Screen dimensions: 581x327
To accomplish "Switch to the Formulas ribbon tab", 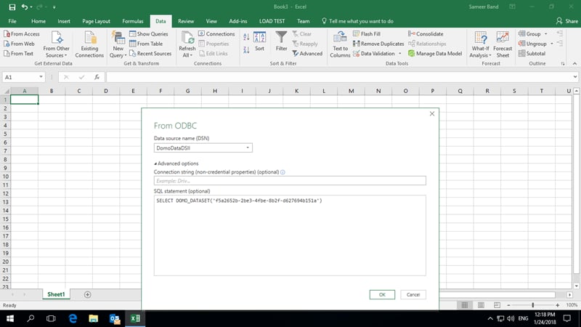I will tap(133, 21).
